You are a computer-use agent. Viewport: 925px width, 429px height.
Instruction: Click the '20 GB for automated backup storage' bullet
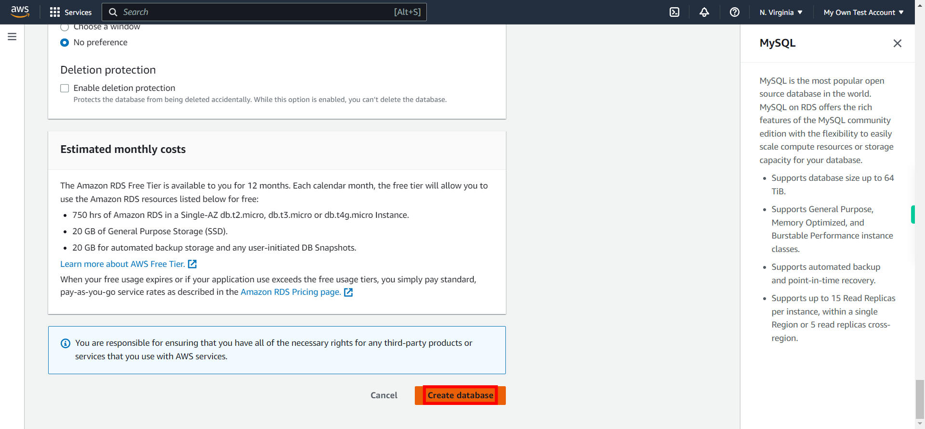(214, 248)
